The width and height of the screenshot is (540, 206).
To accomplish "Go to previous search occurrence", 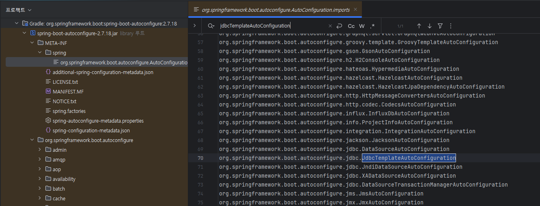I will tap(419, 26).
